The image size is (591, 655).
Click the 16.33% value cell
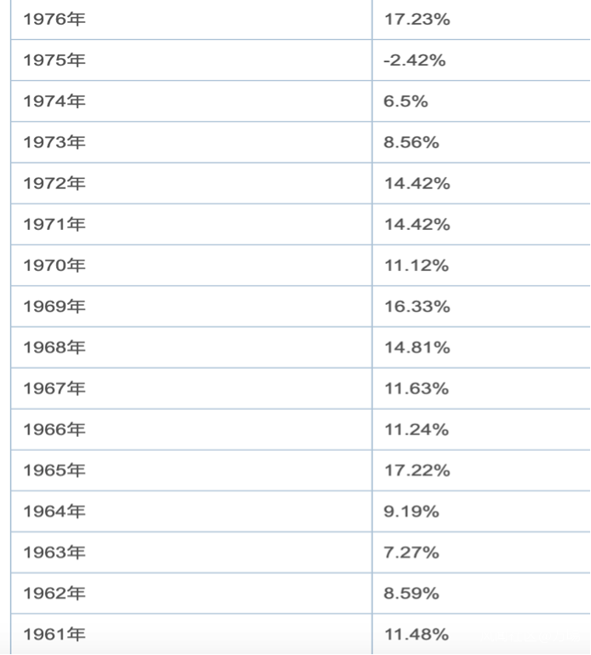416,307
